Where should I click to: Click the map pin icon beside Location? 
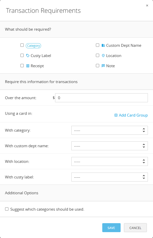(103, 55)
